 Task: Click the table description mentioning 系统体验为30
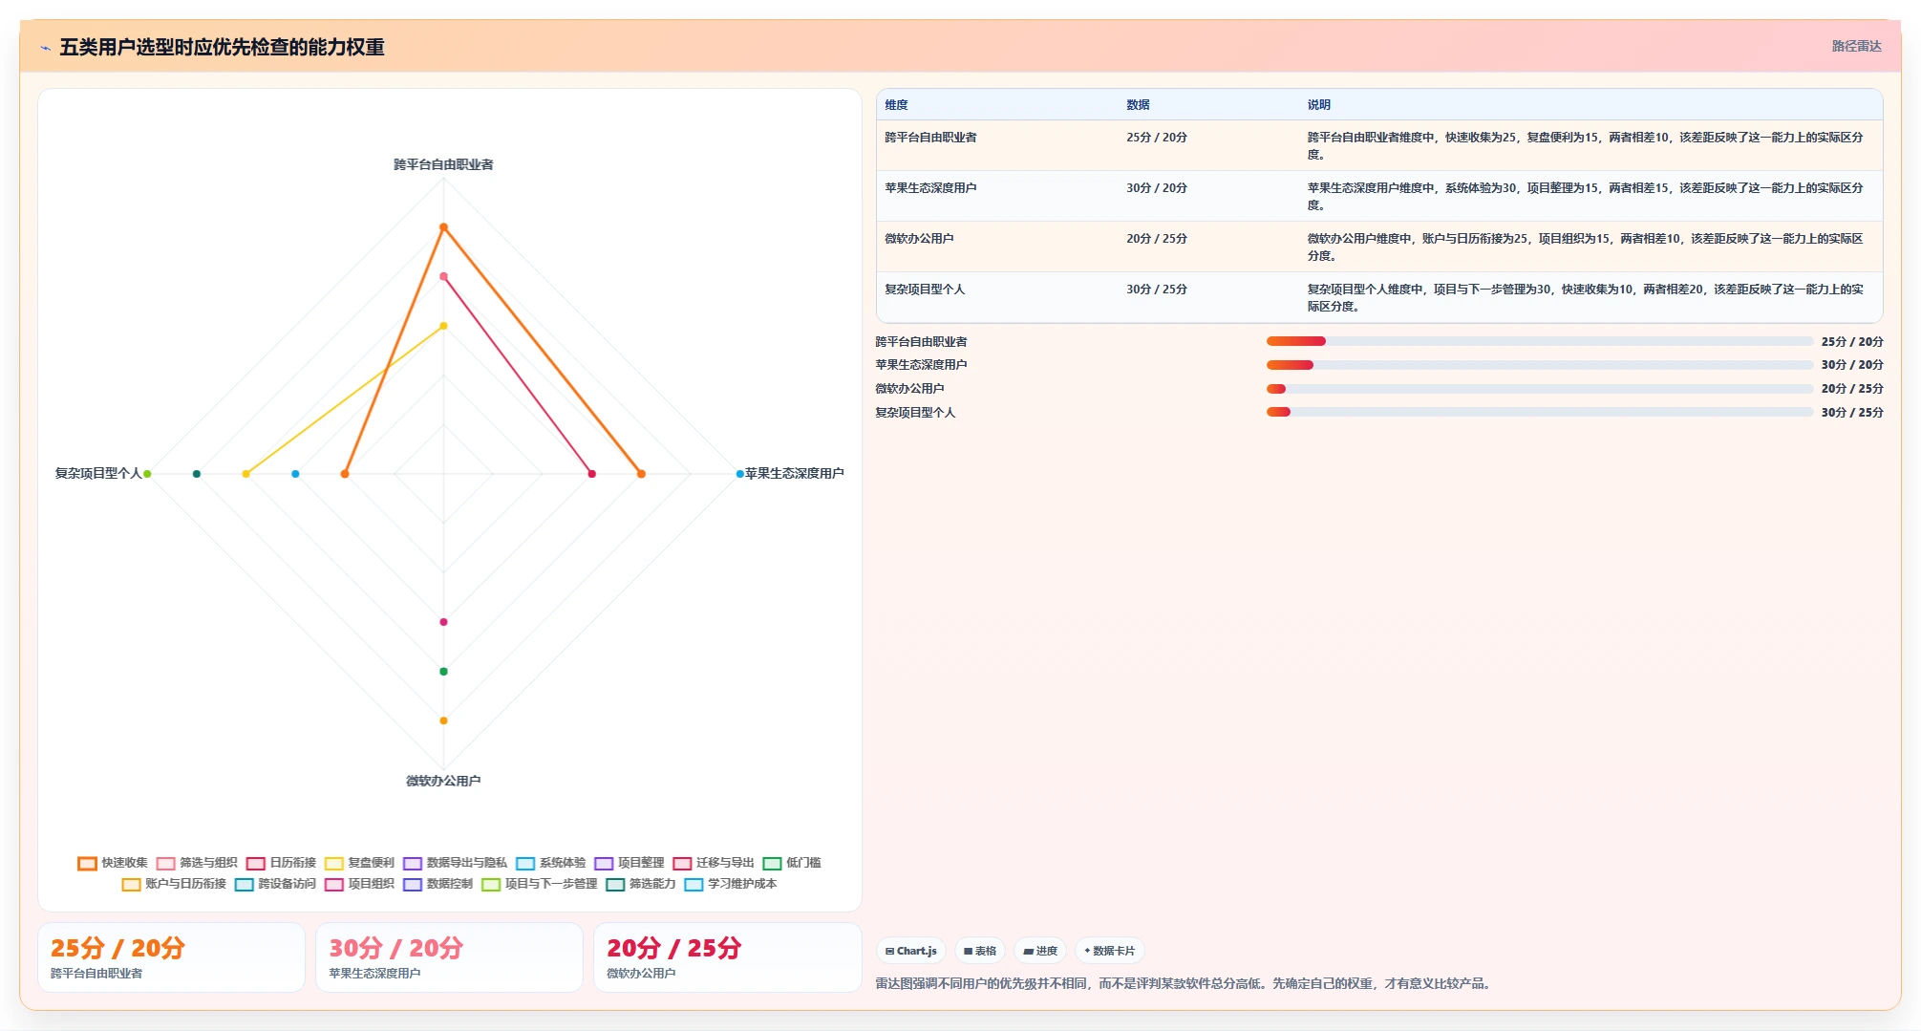tap(1586, 197)
